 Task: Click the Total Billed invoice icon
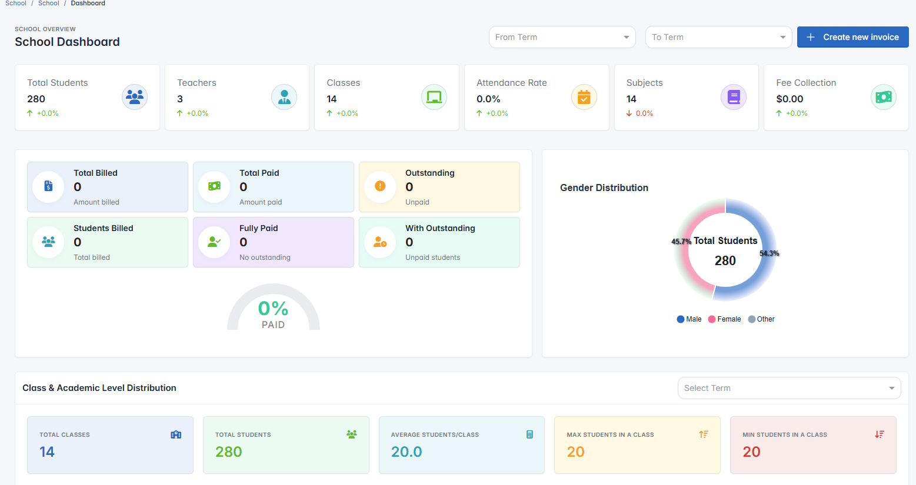click(48, 186)
